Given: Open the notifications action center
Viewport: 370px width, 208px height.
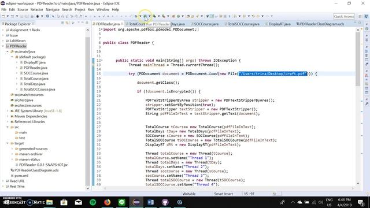Looking at the screenshot, I should coord(361,202).
